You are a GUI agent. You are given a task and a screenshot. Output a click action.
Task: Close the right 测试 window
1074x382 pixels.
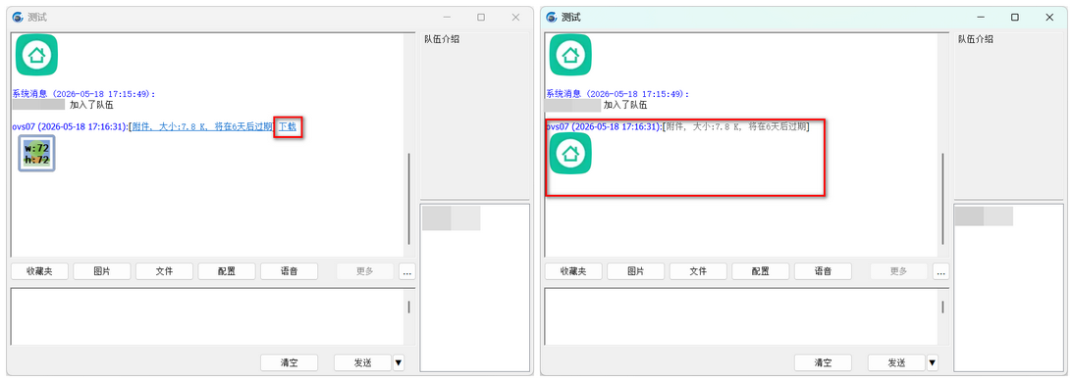pyautogui.click(x=1049, y=17)
